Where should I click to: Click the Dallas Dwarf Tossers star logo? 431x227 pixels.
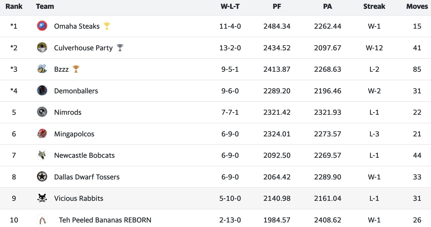42,177
